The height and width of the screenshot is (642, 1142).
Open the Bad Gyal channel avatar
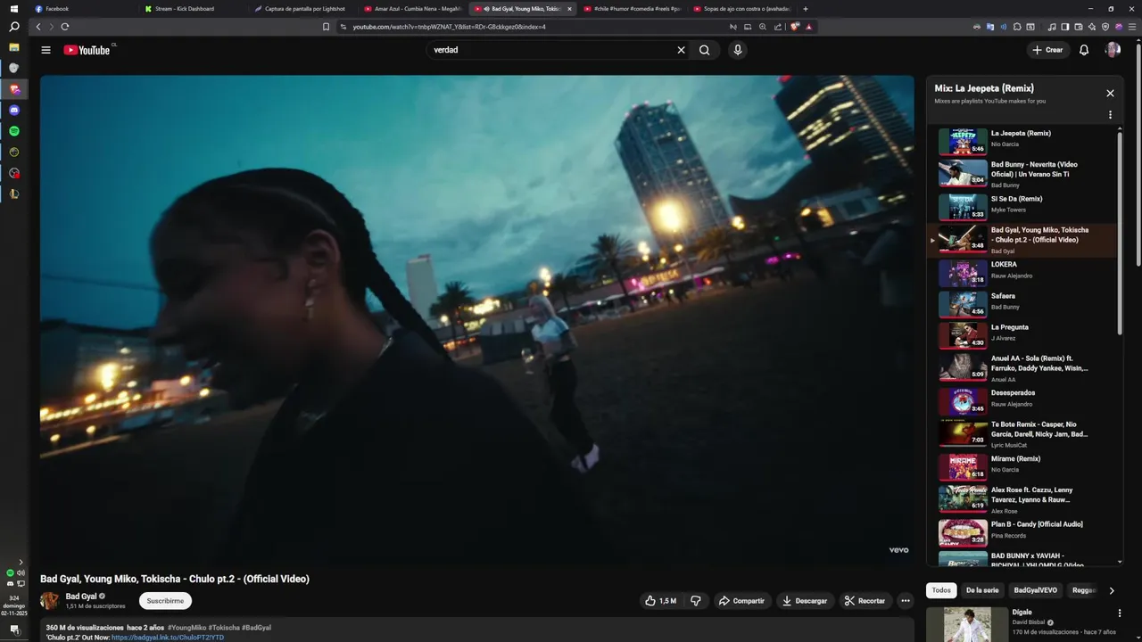click(x=50, y=601)
